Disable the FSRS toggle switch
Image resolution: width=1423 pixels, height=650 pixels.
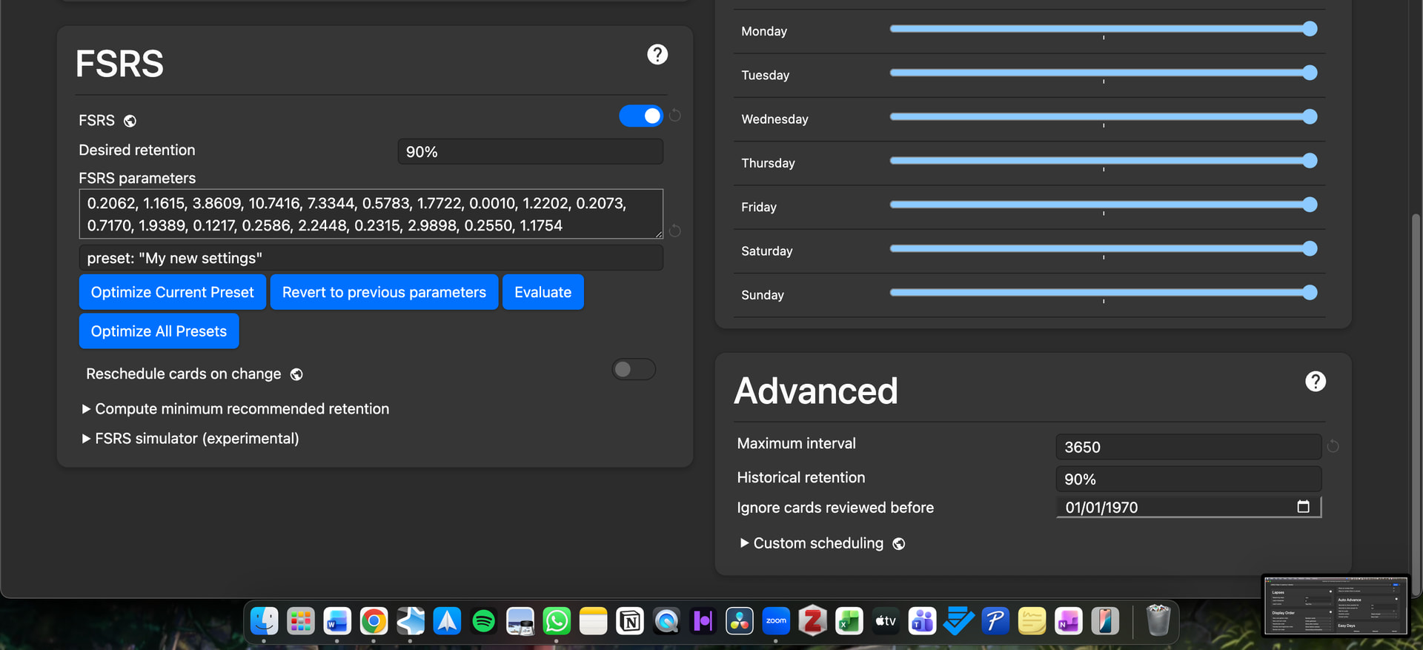click(x=640, y=116)
